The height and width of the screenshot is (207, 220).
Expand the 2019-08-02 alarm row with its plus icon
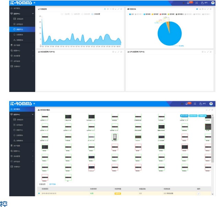click(x=39, y=193)
